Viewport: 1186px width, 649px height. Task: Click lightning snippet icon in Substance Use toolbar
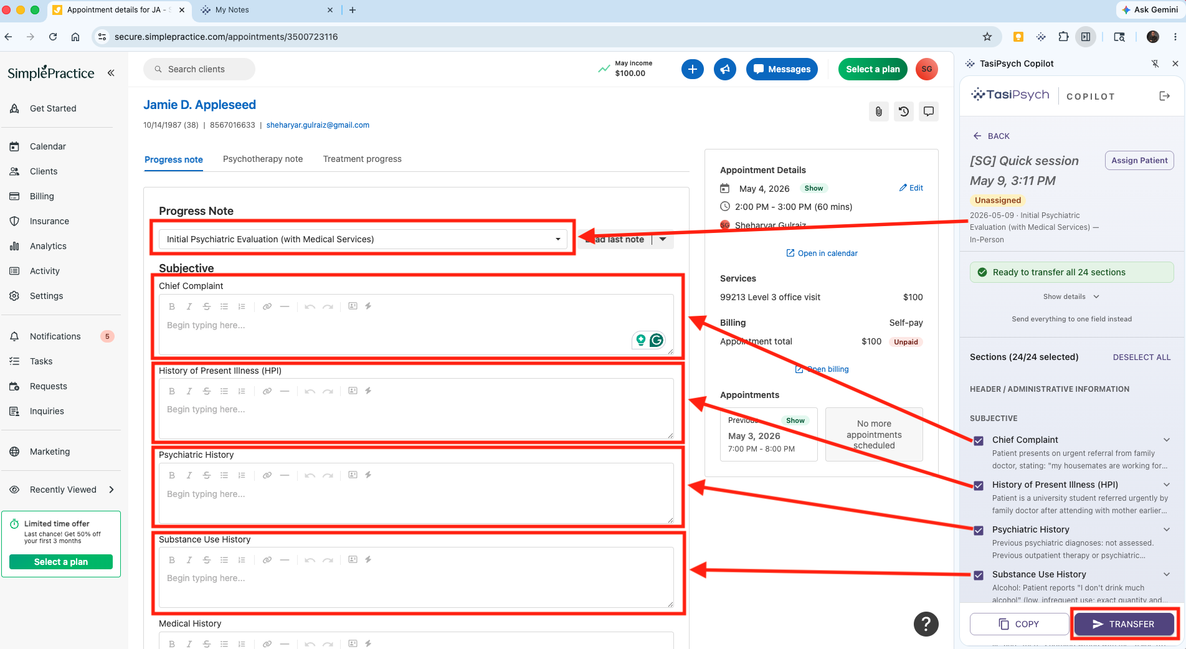point(368,559)
